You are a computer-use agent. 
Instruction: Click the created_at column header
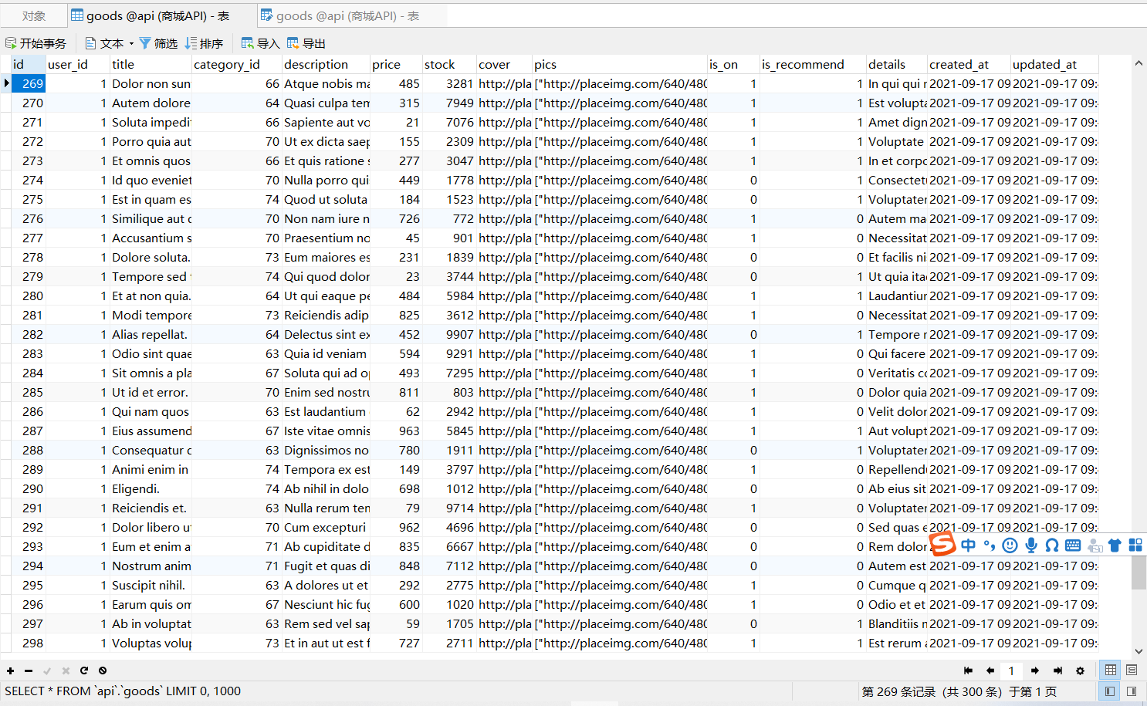[x=969, y=64]
